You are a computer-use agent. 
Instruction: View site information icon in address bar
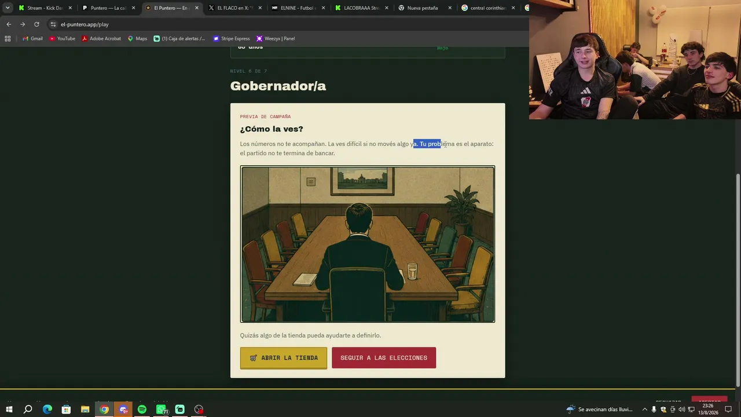coord(53,24)
